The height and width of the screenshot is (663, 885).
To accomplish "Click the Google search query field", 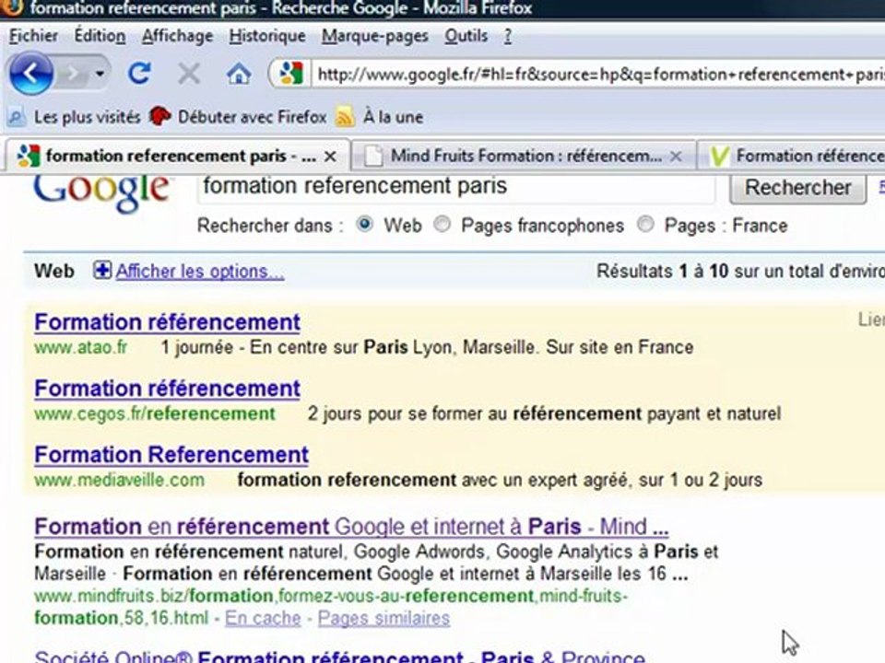I will 456,187.
